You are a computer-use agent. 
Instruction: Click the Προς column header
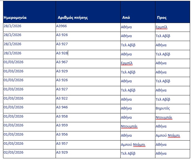coord(173,12)
